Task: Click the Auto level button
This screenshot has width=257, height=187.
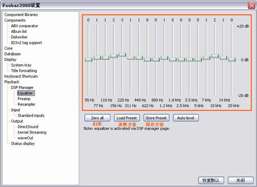Action: click(186, 118)
